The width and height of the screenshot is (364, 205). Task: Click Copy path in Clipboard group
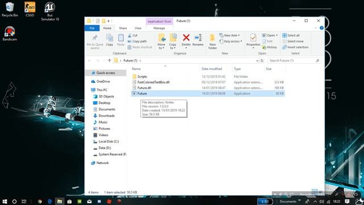pyautogui.click(x=137, y=41)
